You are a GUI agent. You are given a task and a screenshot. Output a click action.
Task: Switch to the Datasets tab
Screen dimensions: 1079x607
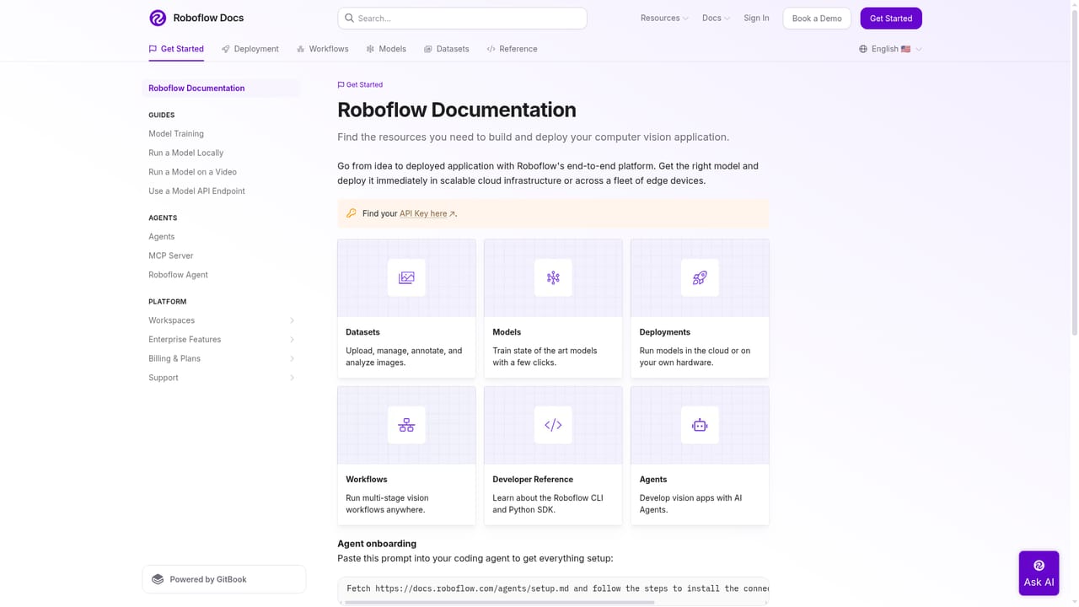(447, 49)
